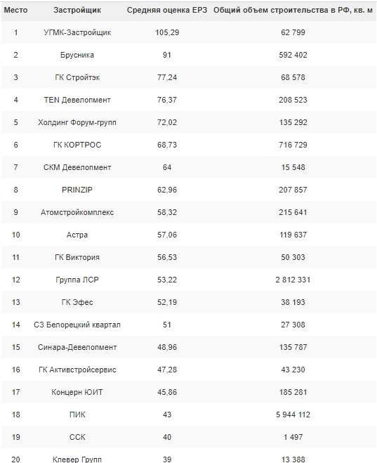Image resolution: width=377 pixels, height=463 pixels.
Task: Click Группа ЛСР volume 2 812 331
Action: (x=293, y=280)
